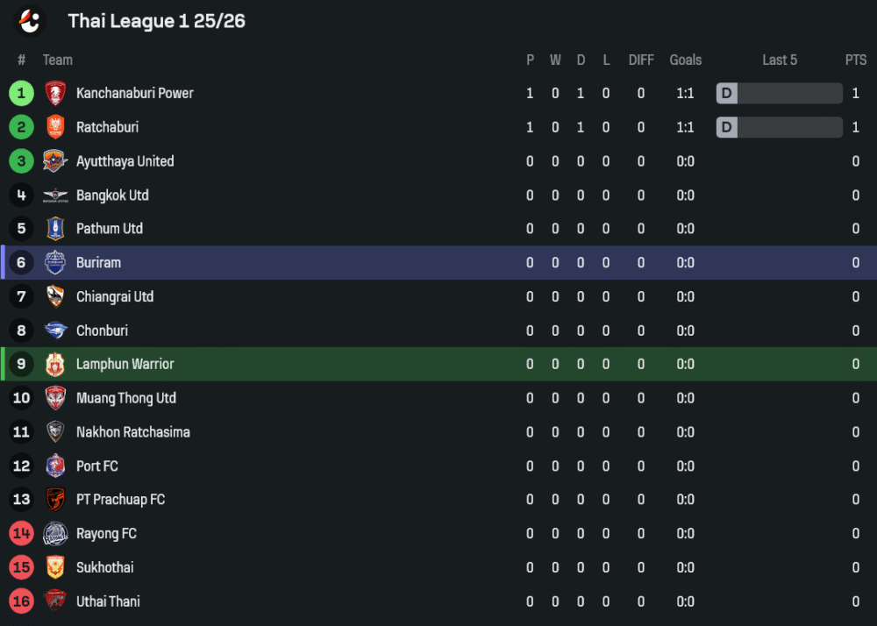This screenshot has width=877, height=626.
Task: Open the Chiangrai Utd team page
Action: [x=115, y=296]
